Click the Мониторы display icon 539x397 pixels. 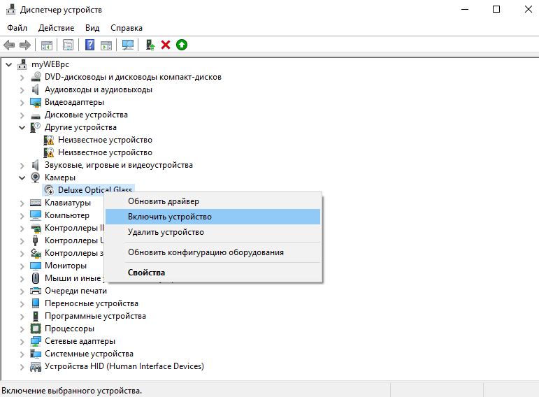pyautogui.click(x=36, y=266)
